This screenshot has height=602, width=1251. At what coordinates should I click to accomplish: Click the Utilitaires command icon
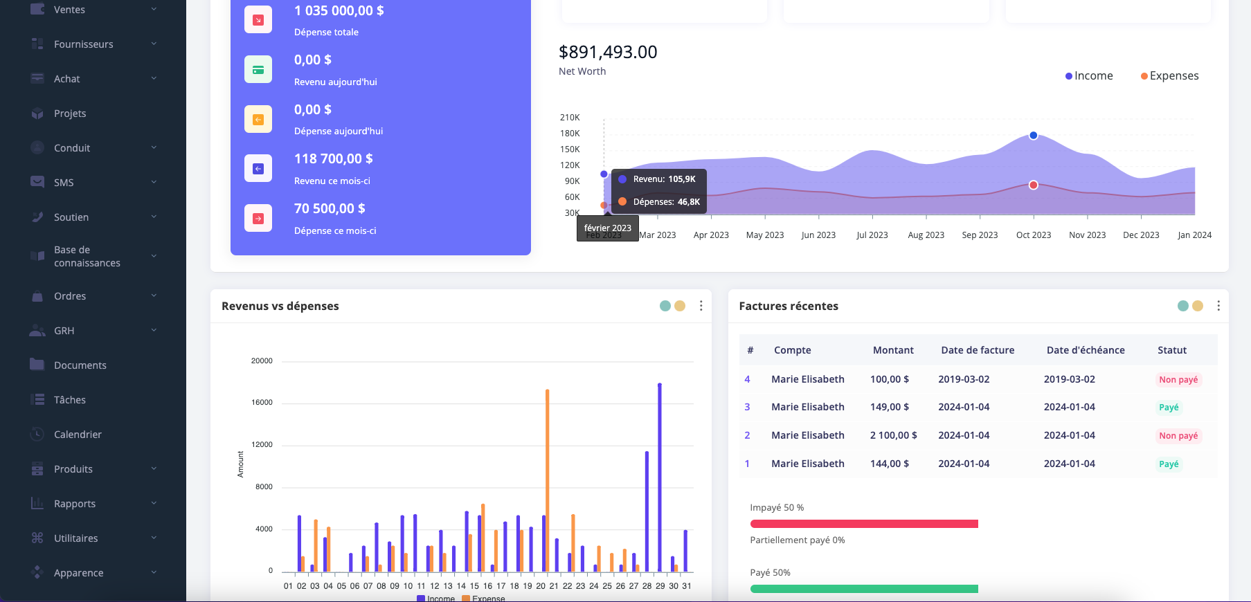tap(37, 538)
